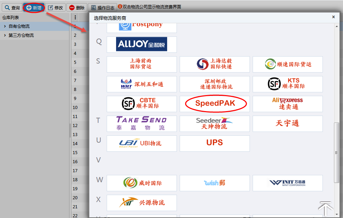This screenshot has width=343, height=218.
Task: Select KTS 顺丰国际 provider tile
Action: pos(287,84)
